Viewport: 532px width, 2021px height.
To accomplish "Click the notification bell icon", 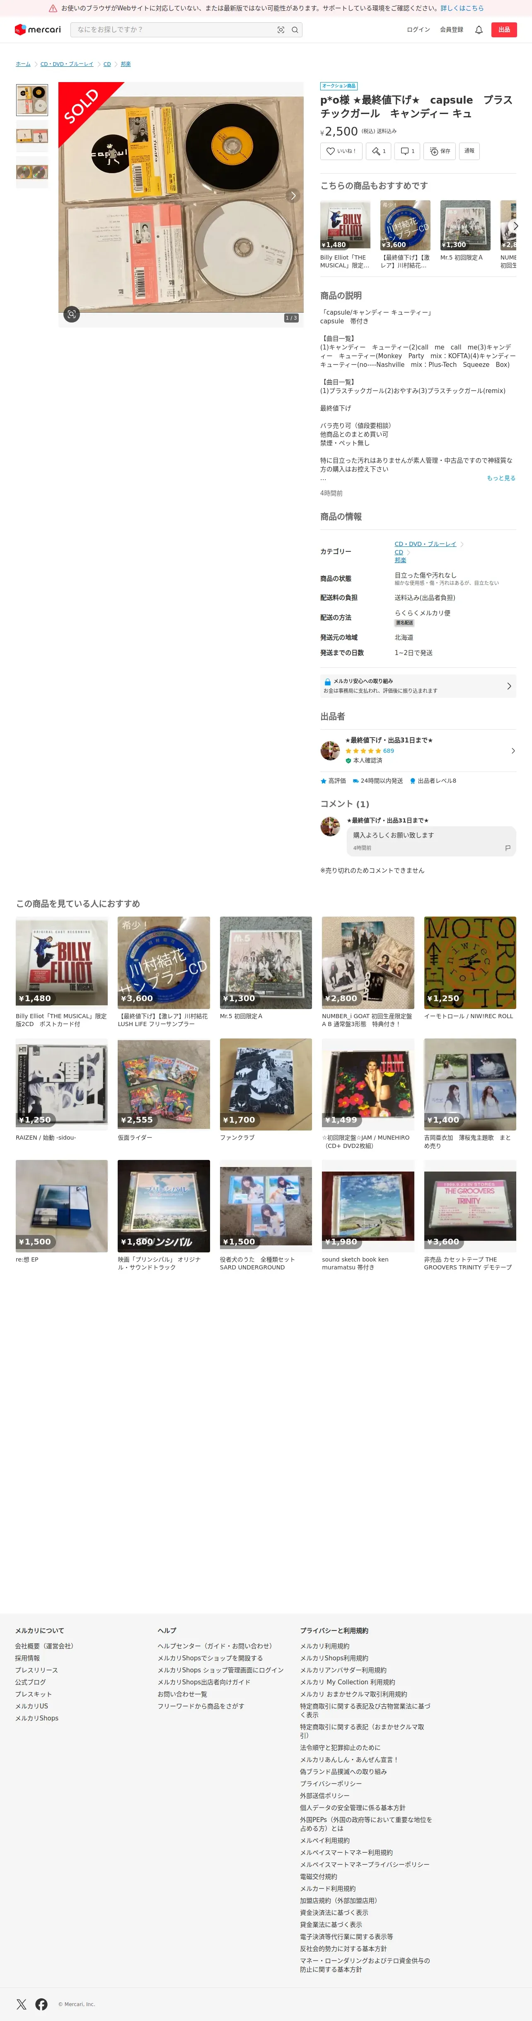I will tap(479, 30).
